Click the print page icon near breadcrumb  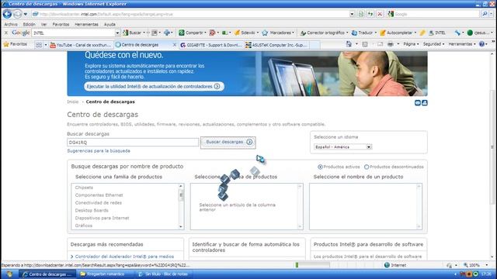point(425,103)
